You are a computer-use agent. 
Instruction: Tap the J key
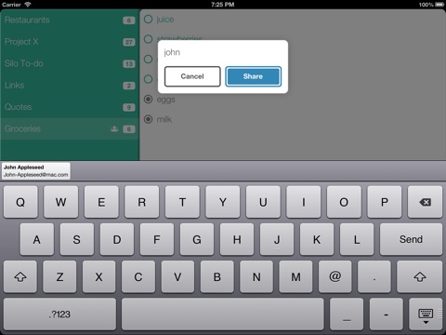277,239
